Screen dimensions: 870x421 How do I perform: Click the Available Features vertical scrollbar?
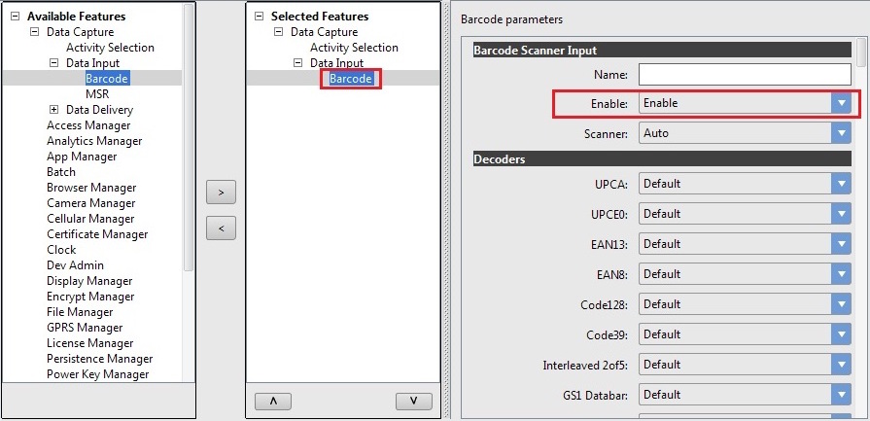(x=189, y=146)
